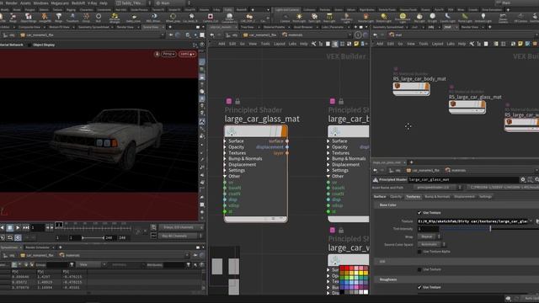Click file chooser icon beside Texture path

(x=536, y=221)
